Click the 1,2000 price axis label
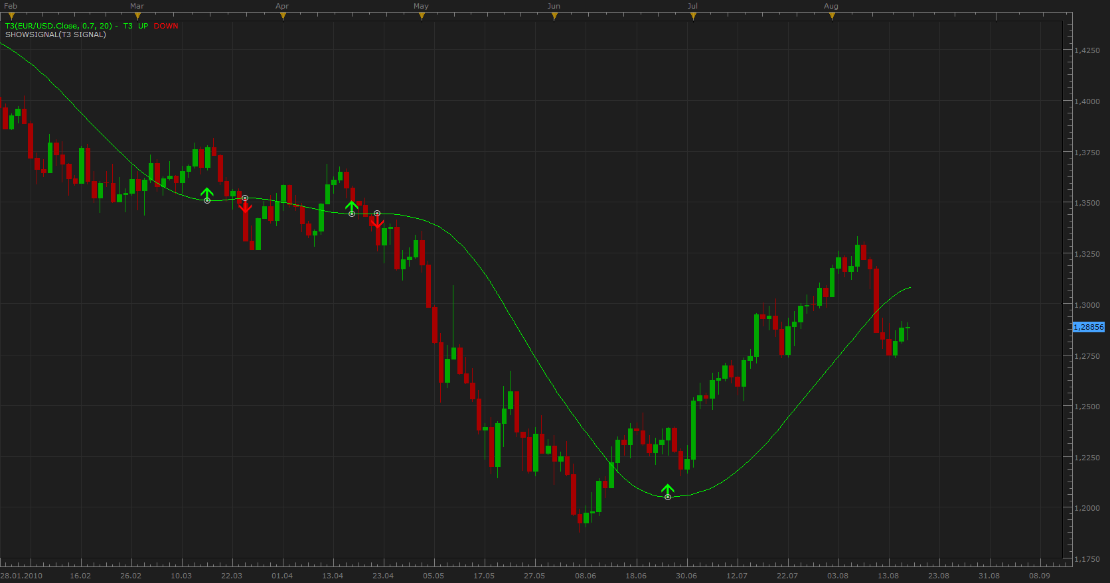The width and height of the screenshot is (1110, 583). [1087, 508]
